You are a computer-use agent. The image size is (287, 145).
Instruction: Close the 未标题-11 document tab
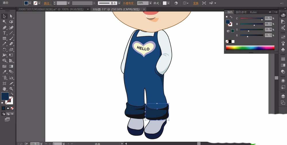[144, 9]
